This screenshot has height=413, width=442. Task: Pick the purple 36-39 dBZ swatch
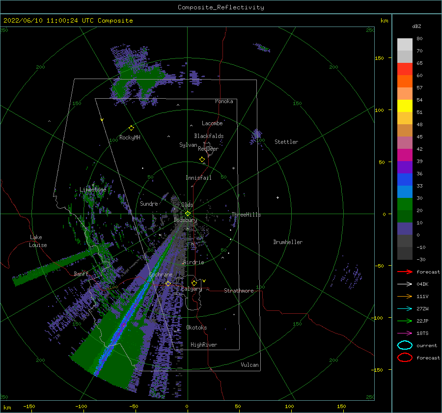(x=405, y=167)
